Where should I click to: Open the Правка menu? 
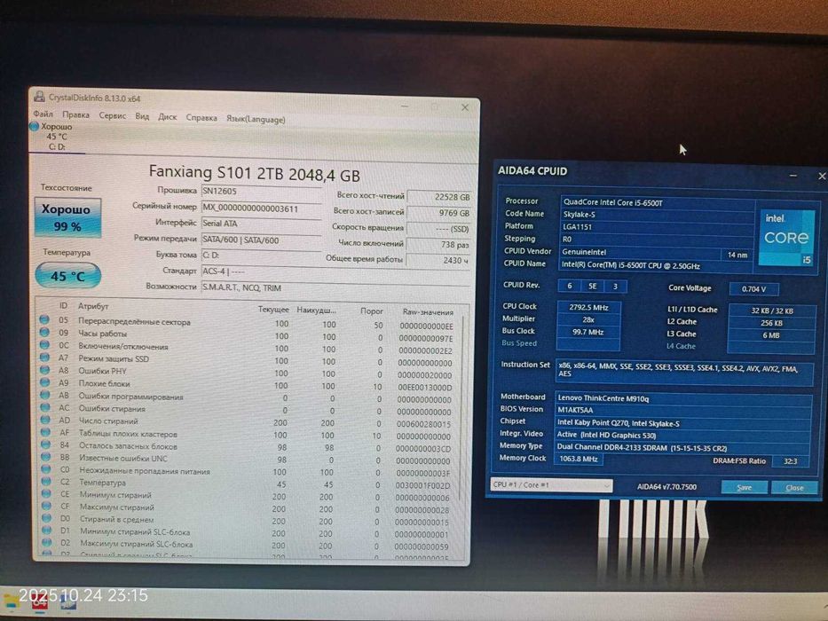[x=75, y=114]
